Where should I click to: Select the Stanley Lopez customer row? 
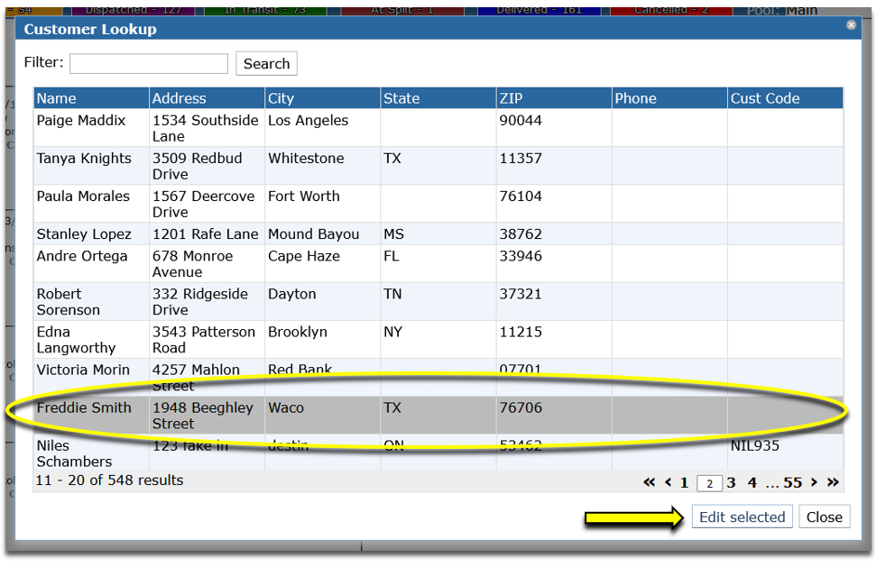(438, 234)
